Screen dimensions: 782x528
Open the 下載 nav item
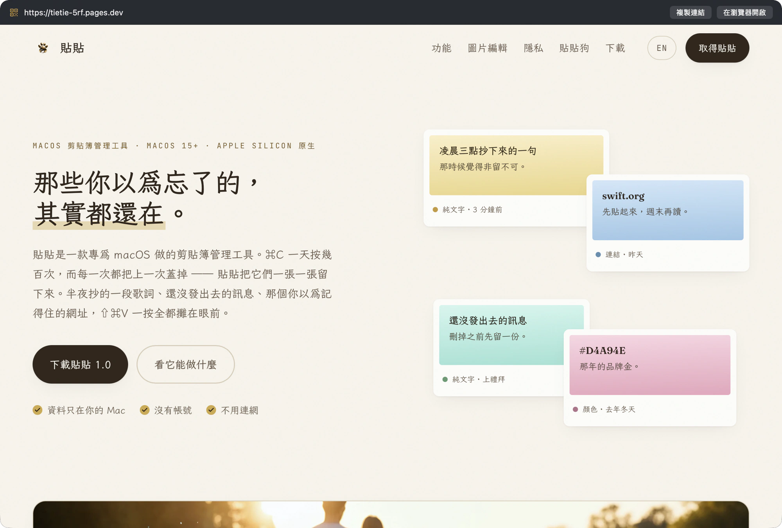pos(615,48)
